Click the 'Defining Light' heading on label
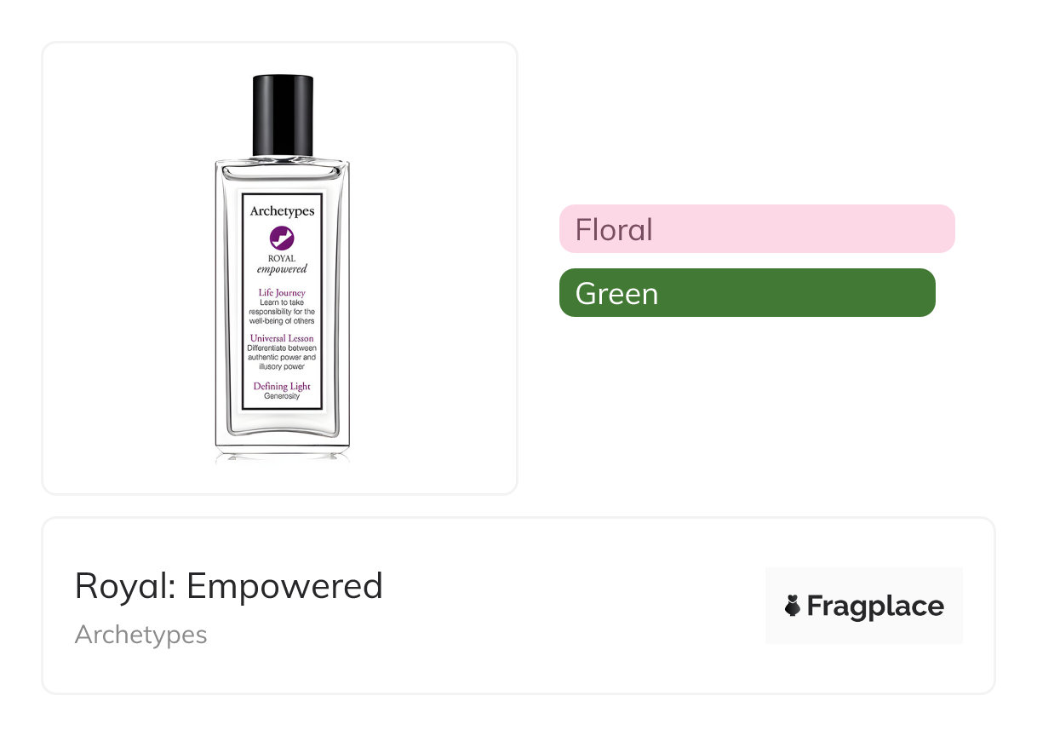1037x736 pixels. (282, 387)
